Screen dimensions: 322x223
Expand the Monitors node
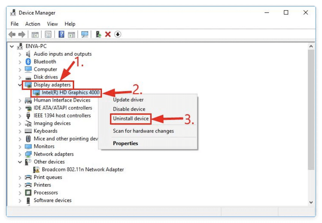pyautogui.click(x=20, y=147)
